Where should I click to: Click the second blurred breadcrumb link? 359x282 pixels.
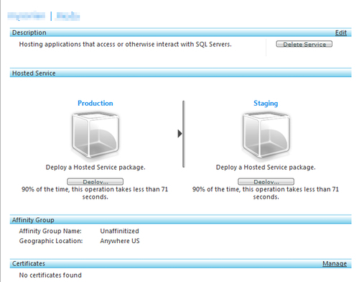tap(67, 16)
